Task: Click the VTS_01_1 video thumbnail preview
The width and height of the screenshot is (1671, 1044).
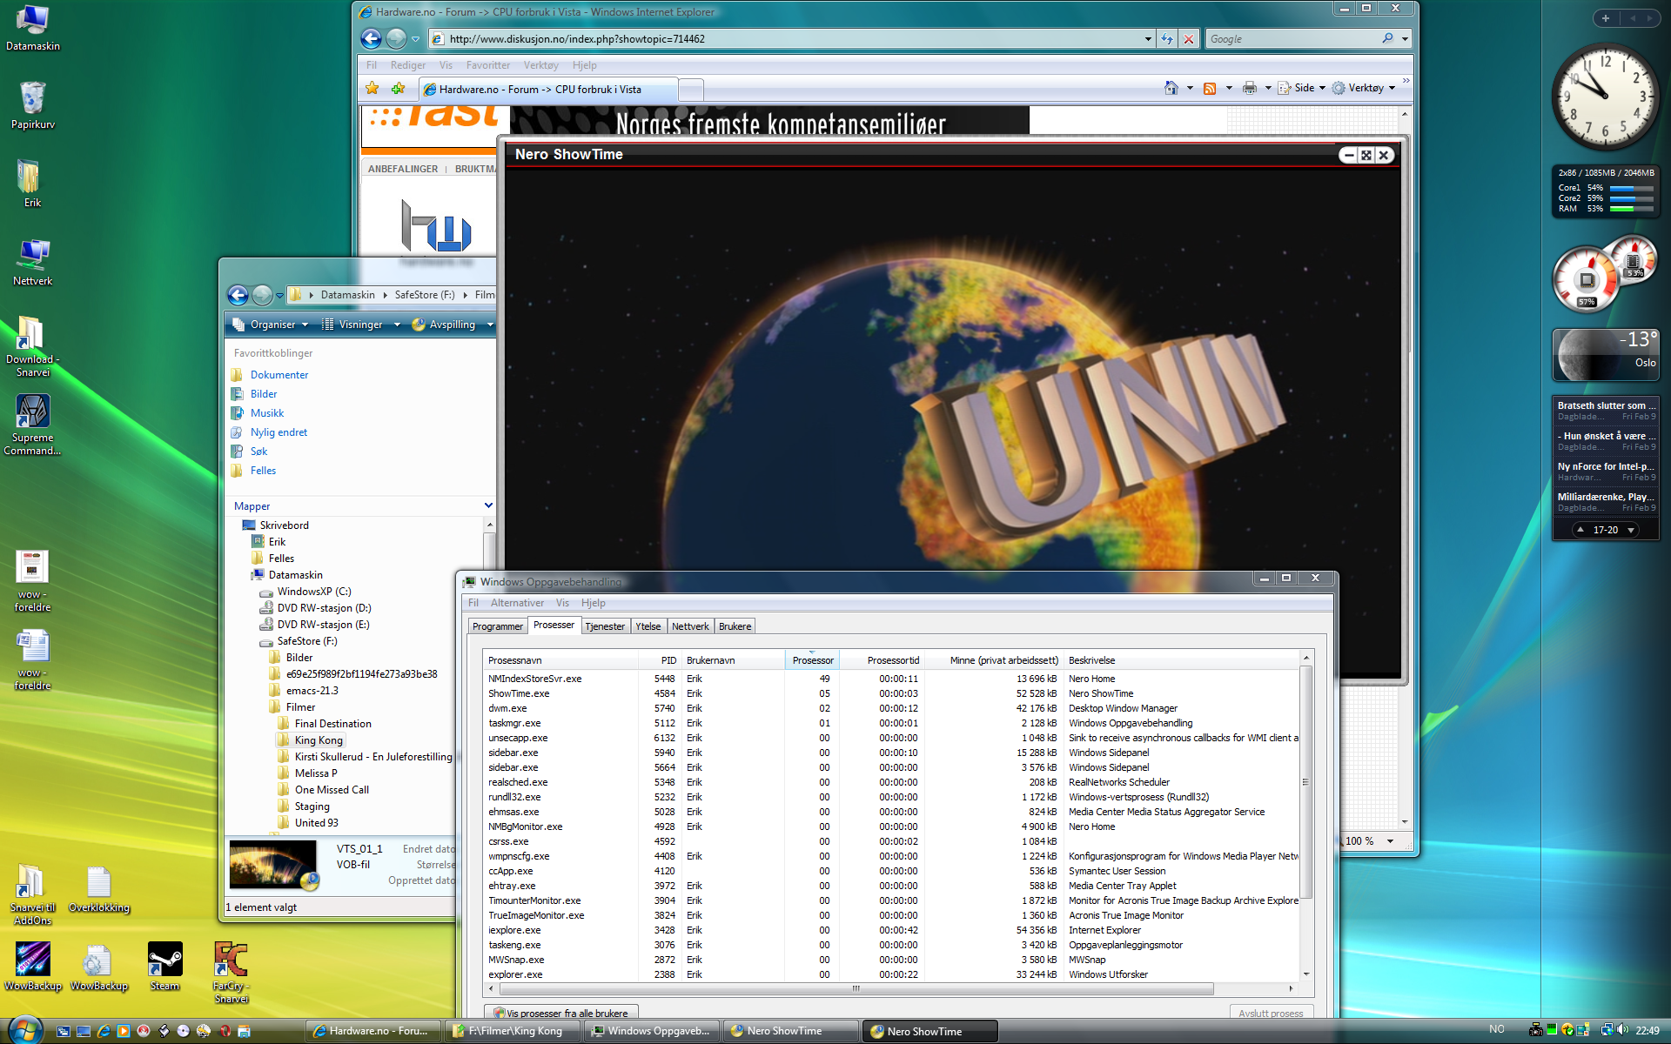Action: point(272,864)
